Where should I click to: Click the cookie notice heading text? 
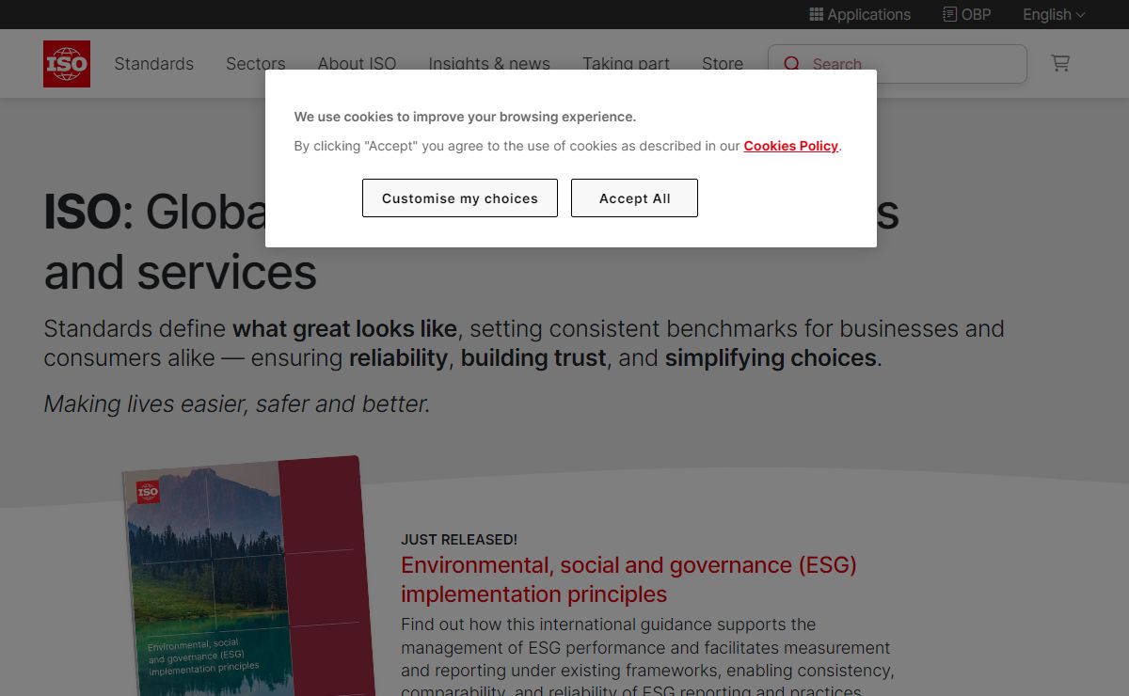(465, 117)
